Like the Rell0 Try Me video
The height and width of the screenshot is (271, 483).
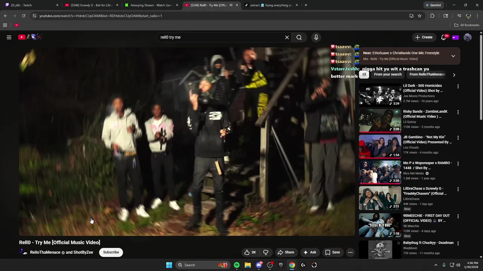(250, 252)
